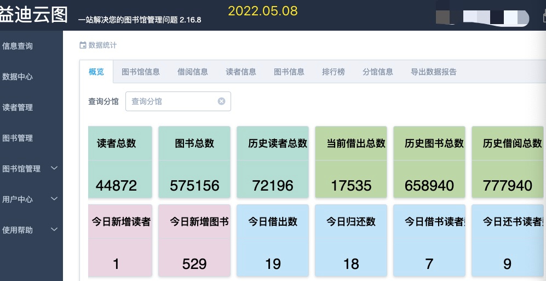Clear the 查询分馆 field with the x icon

click(x=221, y=101)
